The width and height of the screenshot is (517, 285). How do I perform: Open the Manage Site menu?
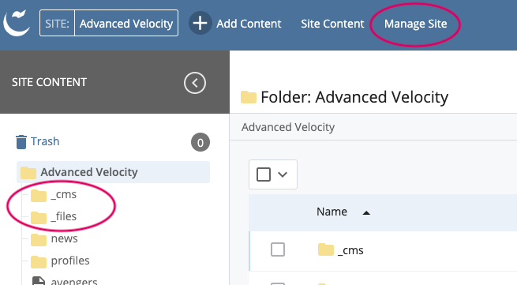[415, 24]
